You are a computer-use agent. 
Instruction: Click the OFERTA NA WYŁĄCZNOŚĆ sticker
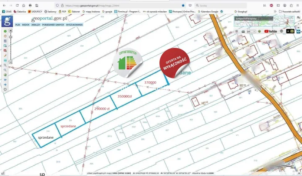174,63
